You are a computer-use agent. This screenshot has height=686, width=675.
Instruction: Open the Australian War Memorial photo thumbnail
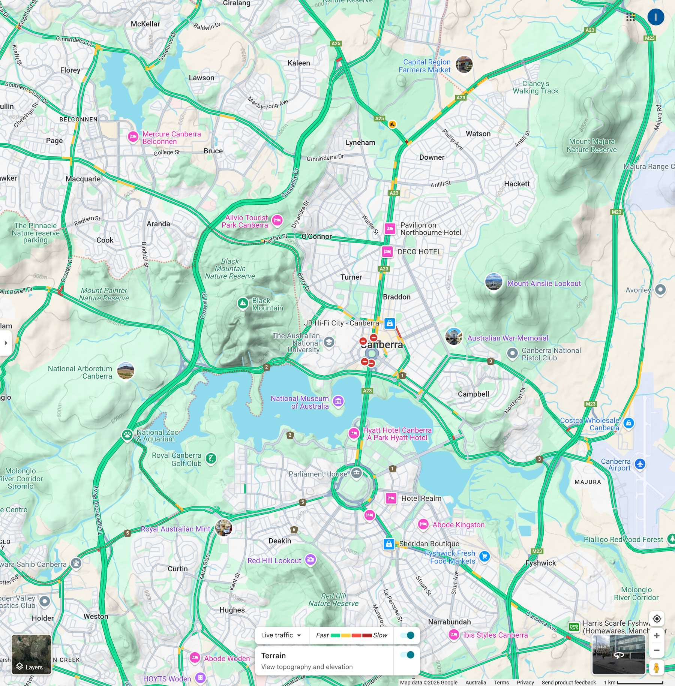click(x=454, y=336)
